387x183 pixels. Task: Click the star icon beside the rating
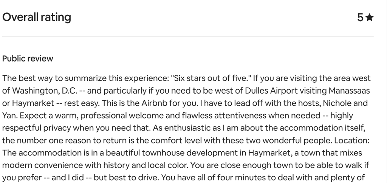tap(370, 17)
